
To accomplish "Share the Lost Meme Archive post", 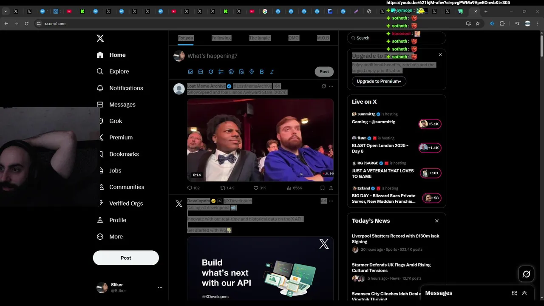I will 331,188.
